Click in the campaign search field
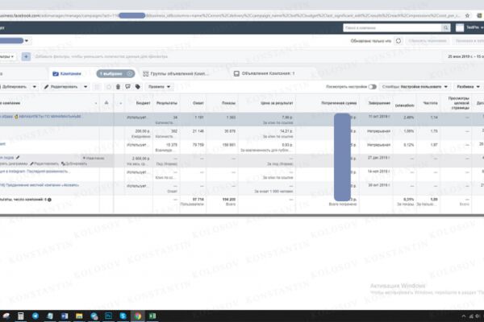 click(392, 28)
